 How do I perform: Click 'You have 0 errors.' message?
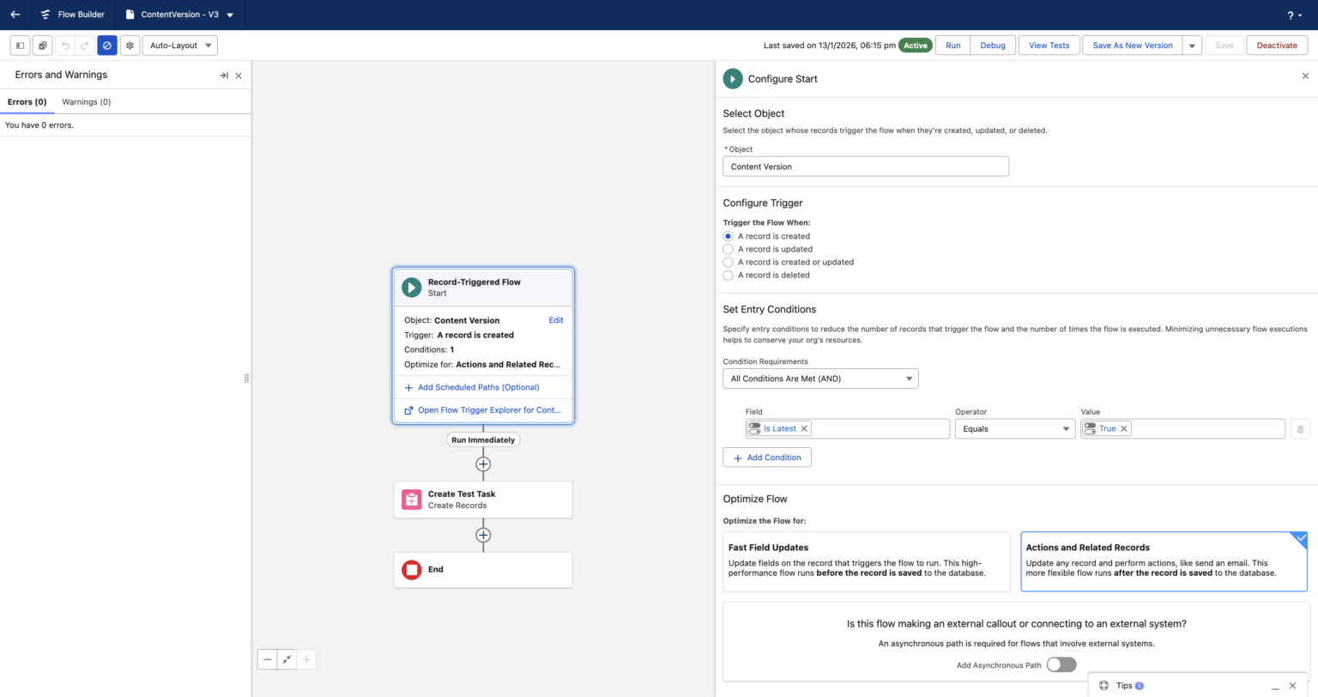pyautogui.click(x=39, y=125)
